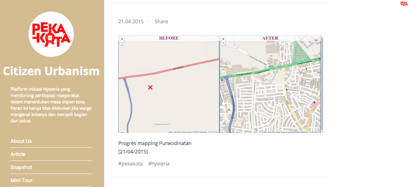Follow the #pekakota tag

[130, 164]
